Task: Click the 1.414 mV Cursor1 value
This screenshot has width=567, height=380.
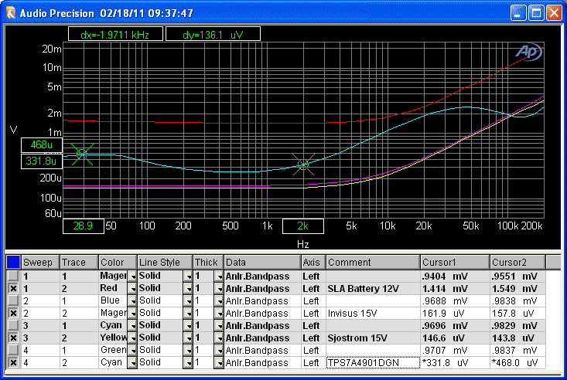Action: [x=445, y=289]
